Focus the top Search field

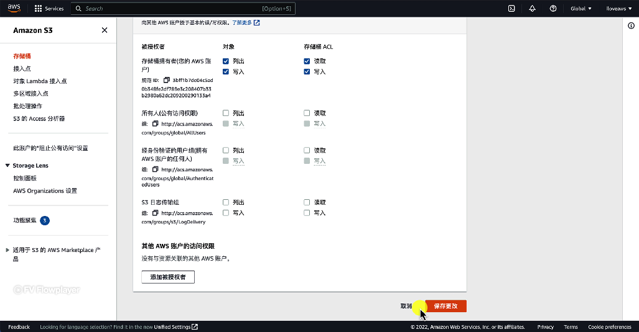point(183,9)
